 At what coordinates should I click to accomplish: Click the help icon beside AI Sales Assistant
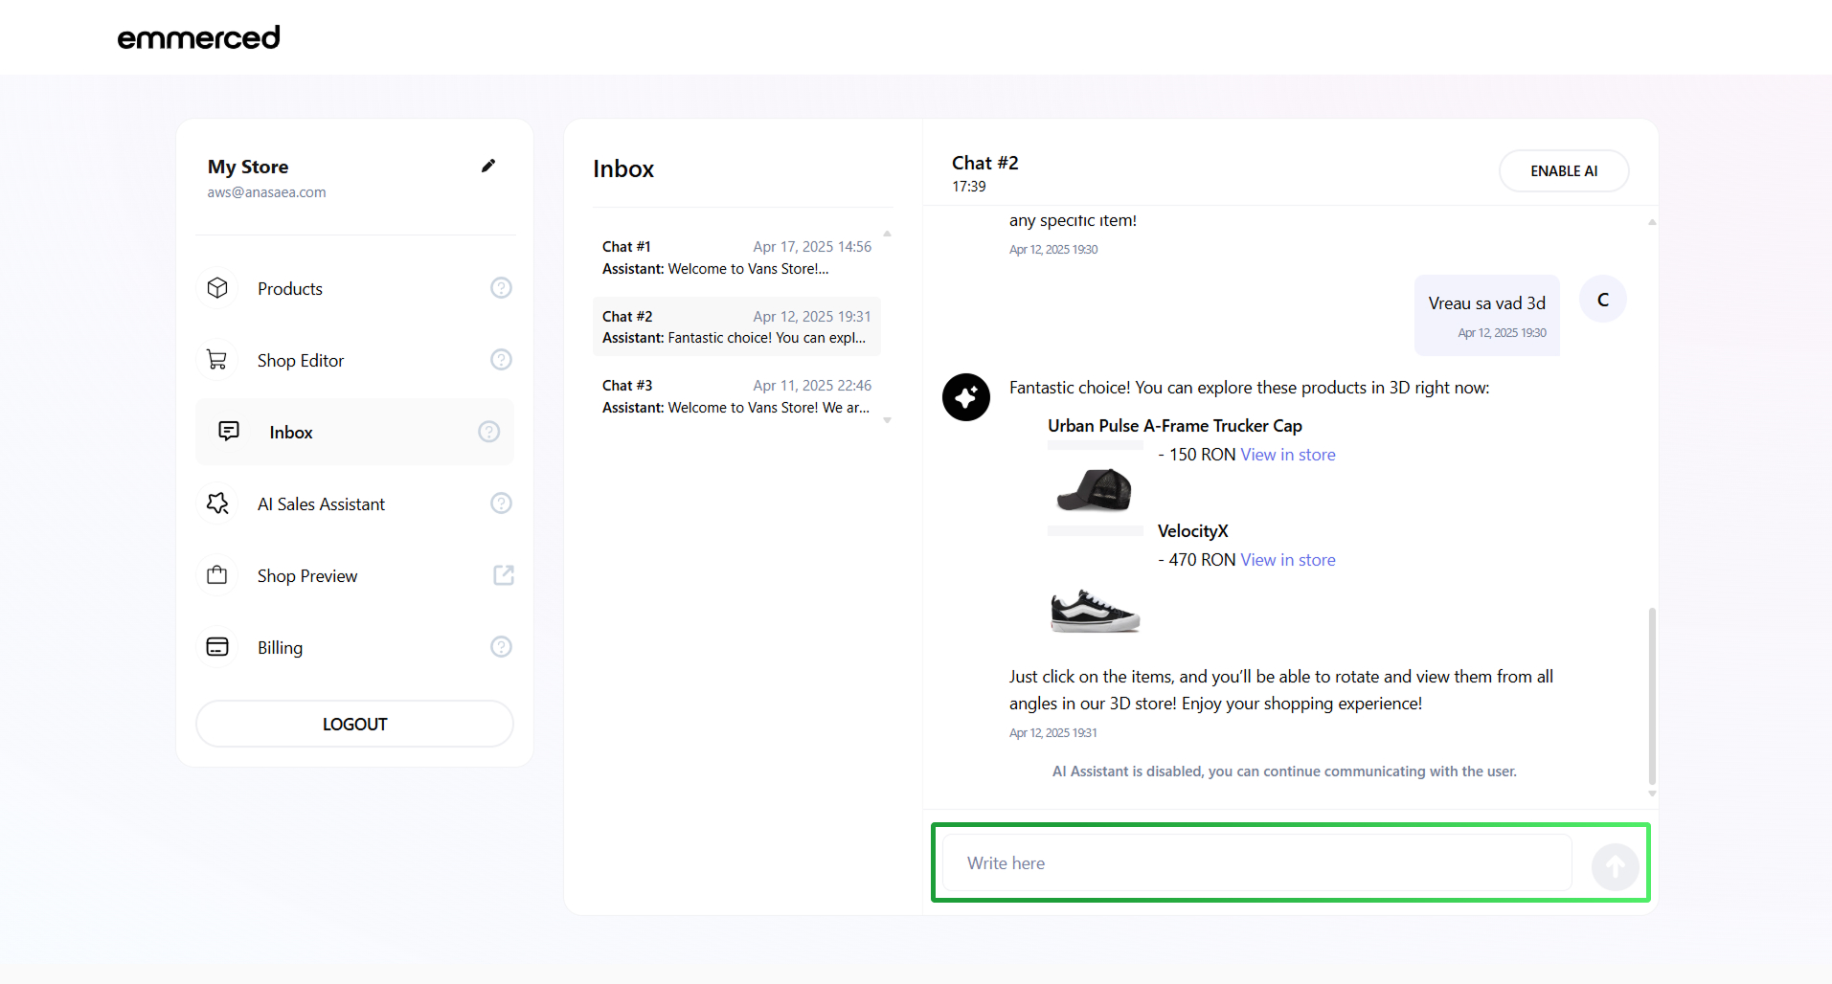501,503
